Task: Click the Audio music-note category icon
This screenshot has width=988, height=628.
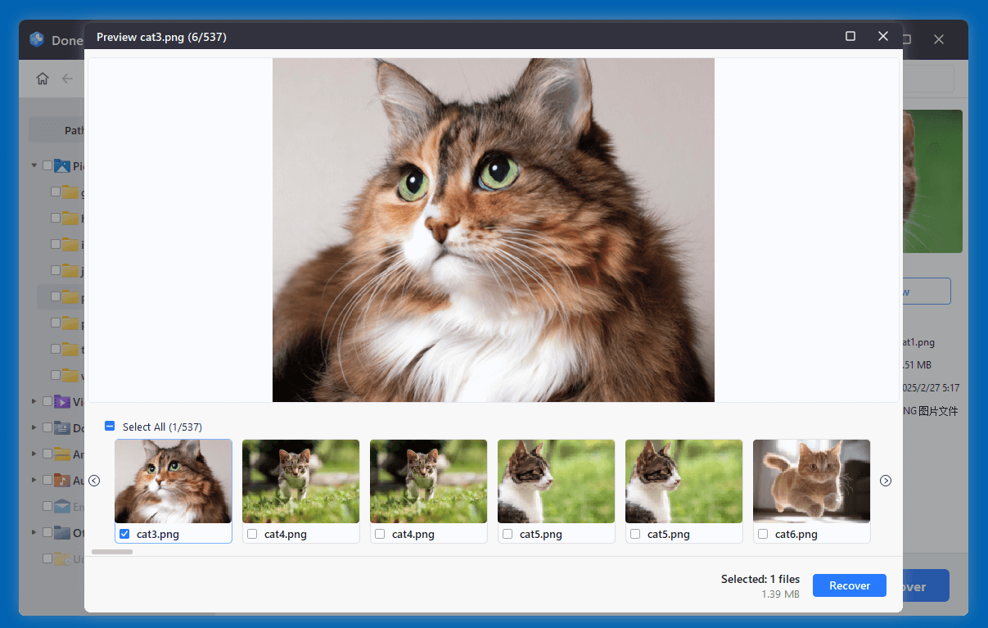Action: [62, 480]
